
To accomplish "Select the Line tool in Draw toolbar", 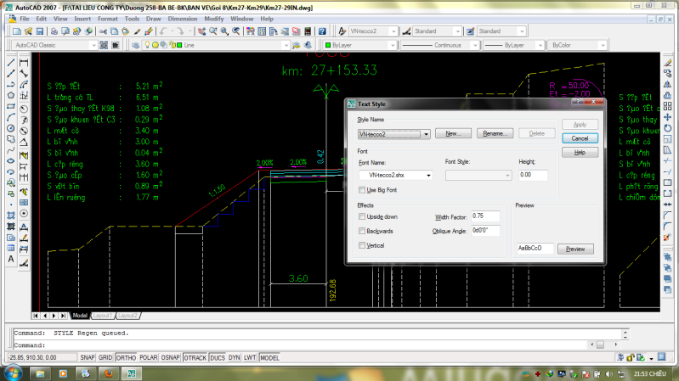I will pyautogui.click(x=11, y=63).
